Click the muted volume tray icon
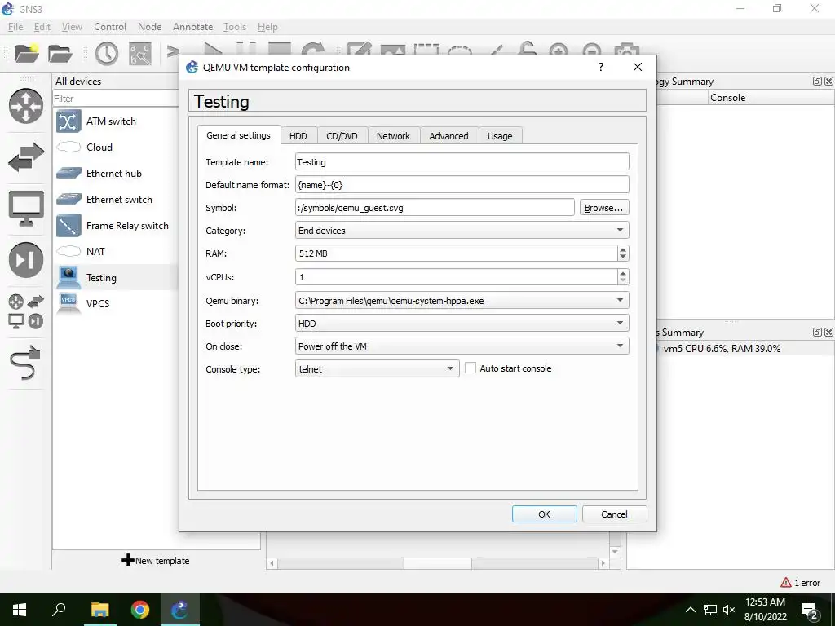Screen dimensions: 835x626 coord(729,610)
